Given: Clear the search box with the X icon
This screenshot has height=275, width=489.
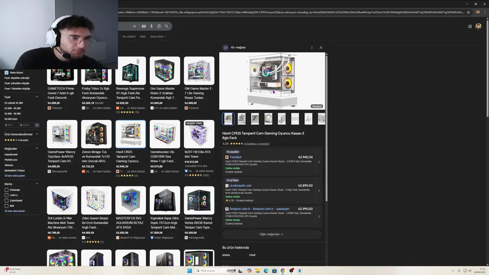Looking at the screenshot, I should pos(134,26).
